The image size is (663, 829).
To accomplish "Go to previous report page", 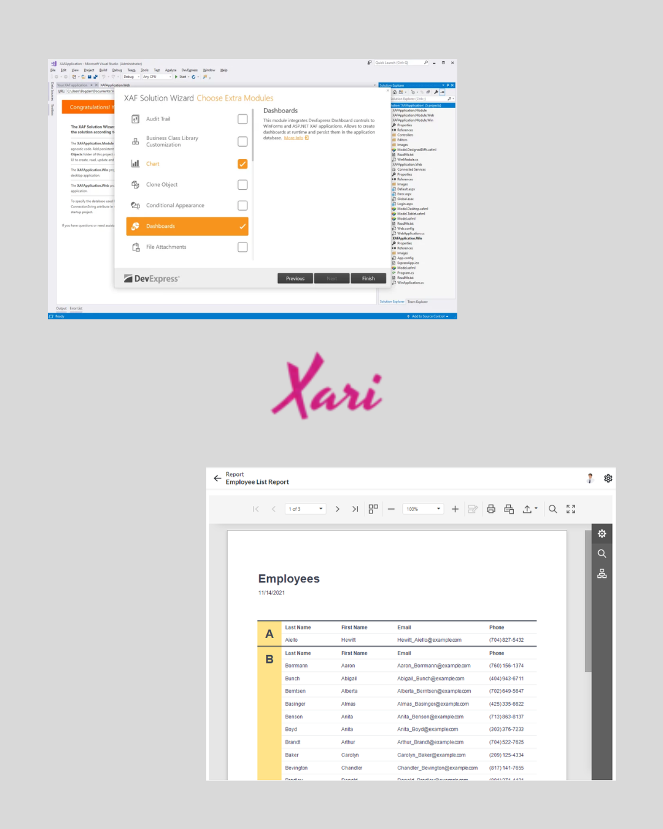I will tap(274, 509).
